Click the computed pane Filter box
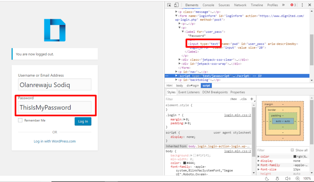Viewport: 314px width, 182px height. [273, 150]
